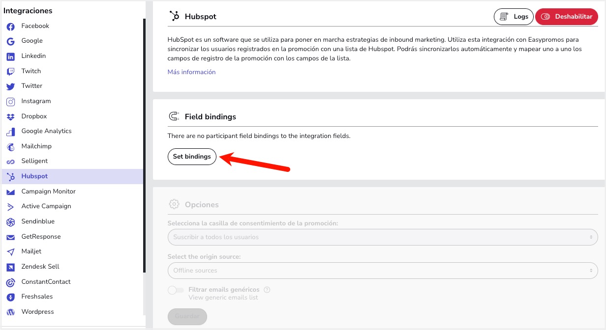Click the help icon beside Filtrar emails genéricos
This screenshot has height=330, width=606.
267,290
